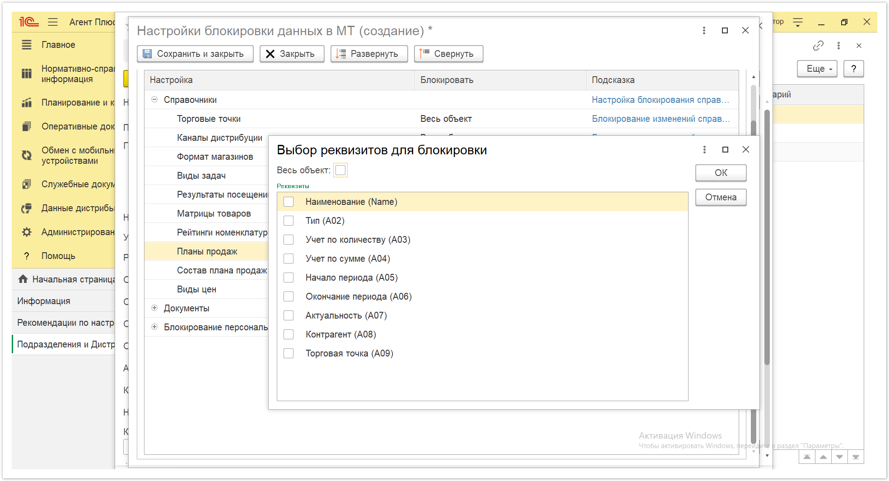Click the Обмен с мобильными устройствами sync icon

click(x=27, y=155)
